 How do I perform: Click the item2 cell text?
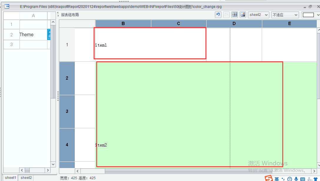click(x=101, y=145)
